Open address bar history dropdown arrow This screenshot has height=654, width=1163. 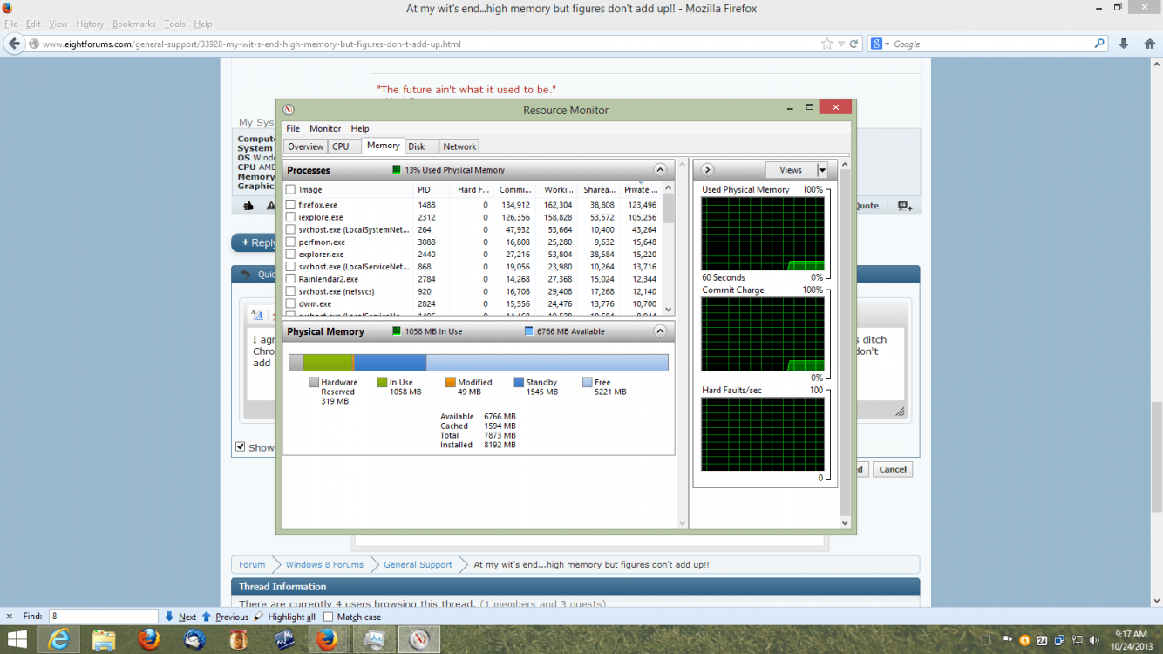pyautogui.click(x=841, y=44)
